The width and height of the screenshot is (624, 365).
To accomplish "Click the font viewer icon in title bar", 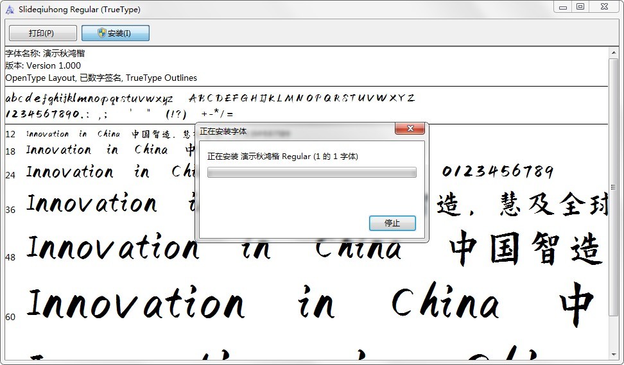I will click(9, 9).
